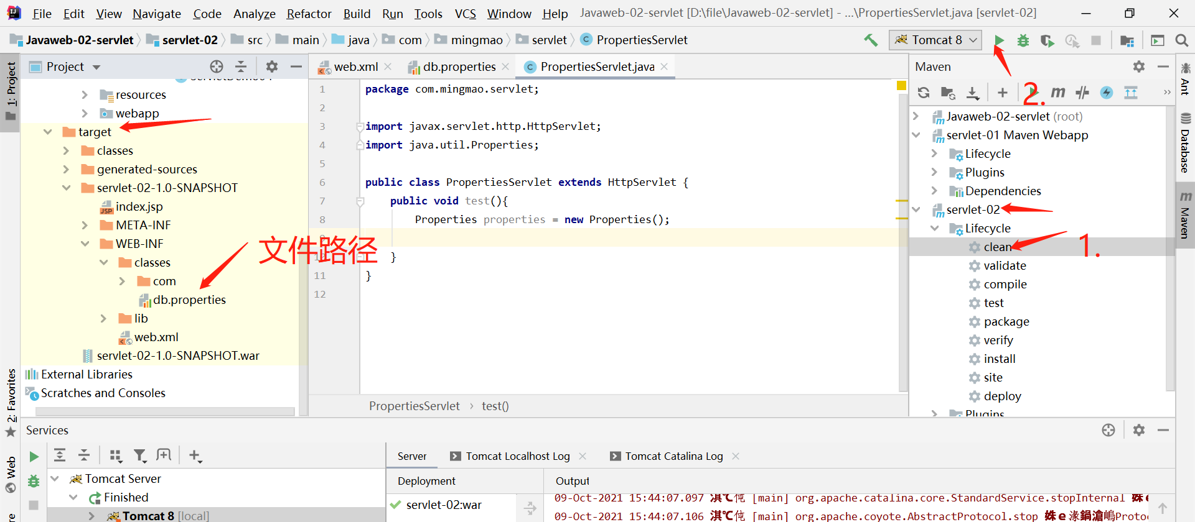Toggle the 2: Favorites tool window button
Screen dimensions: 1195x522
pyautogui.click(x=11, y=403)
